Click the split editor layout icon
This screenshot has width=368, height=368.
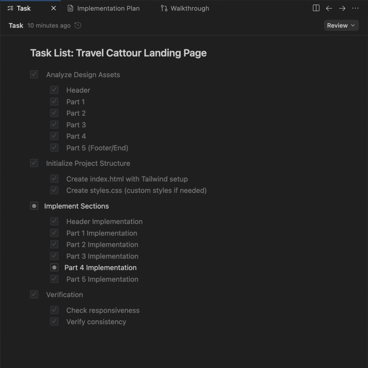[316, 8]
